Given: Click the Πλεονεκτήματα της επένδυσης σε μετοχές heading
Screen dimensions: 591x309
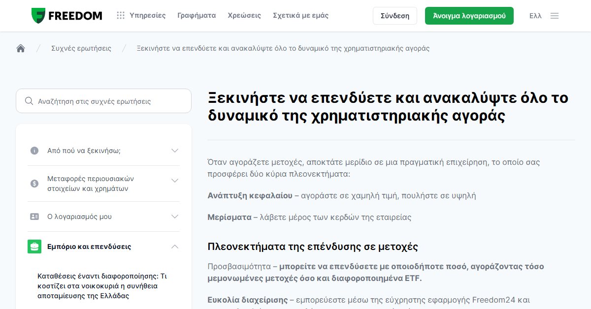Looking at the screenshot, I should click(313, 246).
